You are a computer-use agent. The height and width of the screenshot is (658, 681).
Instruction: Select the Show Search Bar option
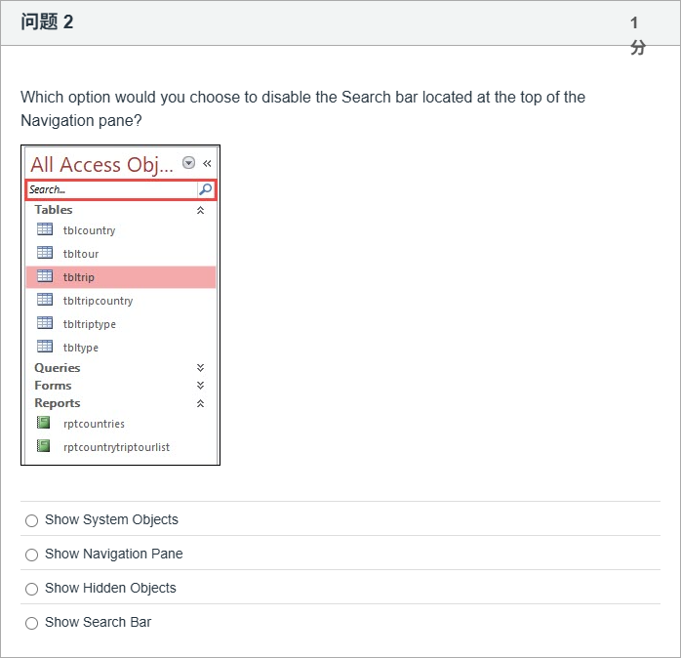[x=32, y=623]
